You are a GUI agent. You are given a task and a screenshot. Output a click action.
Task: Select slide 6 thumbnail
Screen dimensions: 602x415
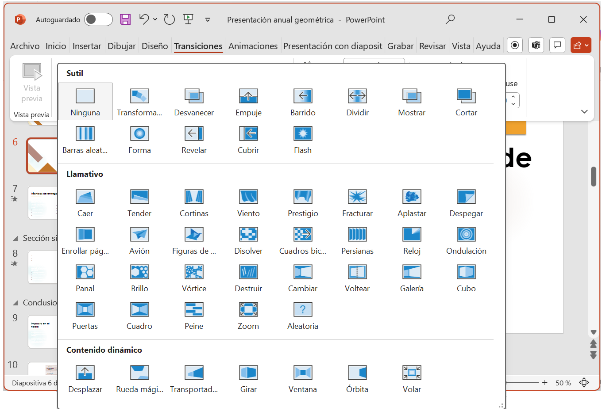42,156
